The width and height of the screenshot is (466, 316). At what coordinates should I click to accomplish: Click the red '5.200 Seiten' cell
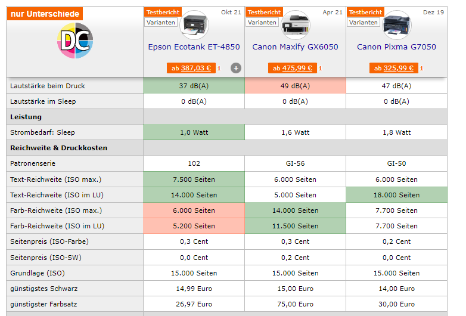(194, 226)
